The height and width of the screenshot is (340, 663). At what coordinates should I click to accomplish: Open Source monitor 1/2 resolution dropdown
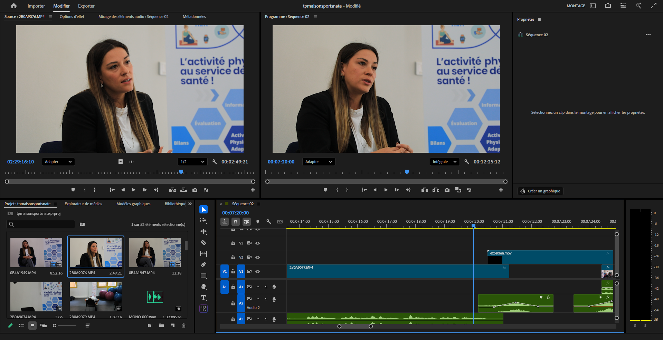pyautogui.click(x=192, y=162)
